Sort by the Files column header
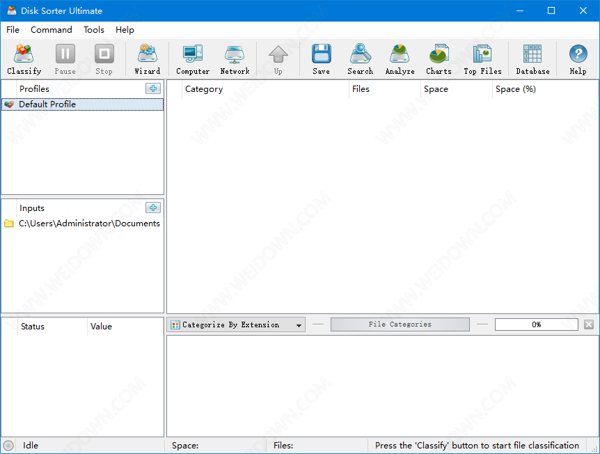 384,89
